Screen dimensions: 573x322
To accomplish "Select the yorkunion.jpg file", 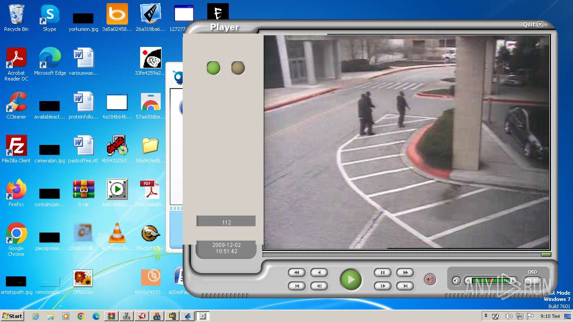I will pos(83,21).
